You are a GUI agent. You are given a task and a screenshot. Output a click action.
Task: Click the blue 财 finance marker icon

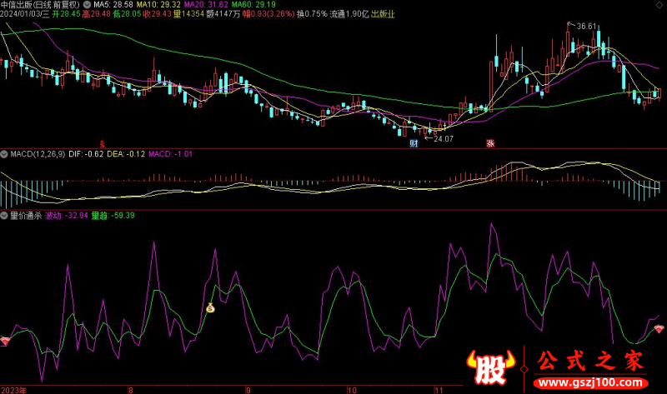tap(413, 143)
